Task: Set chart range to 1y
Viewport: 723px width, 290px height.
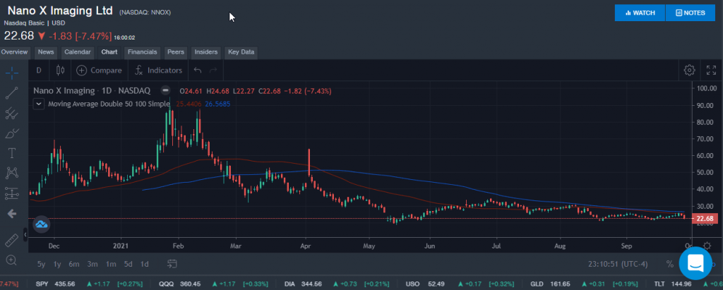Action: pos(57,264)
